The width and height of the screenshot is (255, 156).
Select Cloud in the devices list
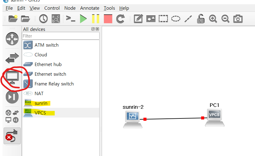click(x=61, y=55)
